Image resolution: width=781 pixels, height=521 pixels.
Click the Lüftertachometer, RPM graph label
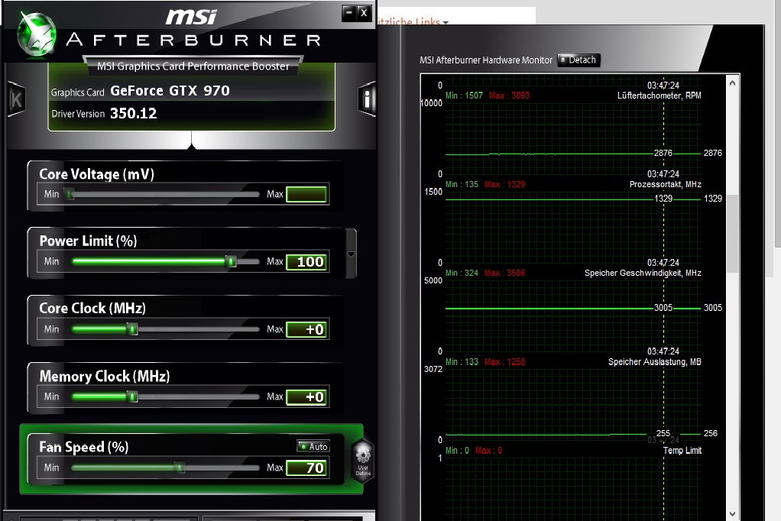pyautogui.click(x=659, y=95)
